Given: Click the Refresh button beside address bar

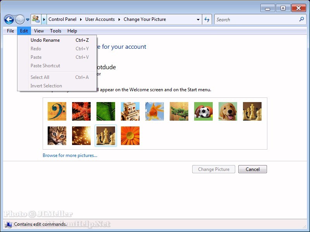Looking at the screenshot, I should click(x=207, y=19).
